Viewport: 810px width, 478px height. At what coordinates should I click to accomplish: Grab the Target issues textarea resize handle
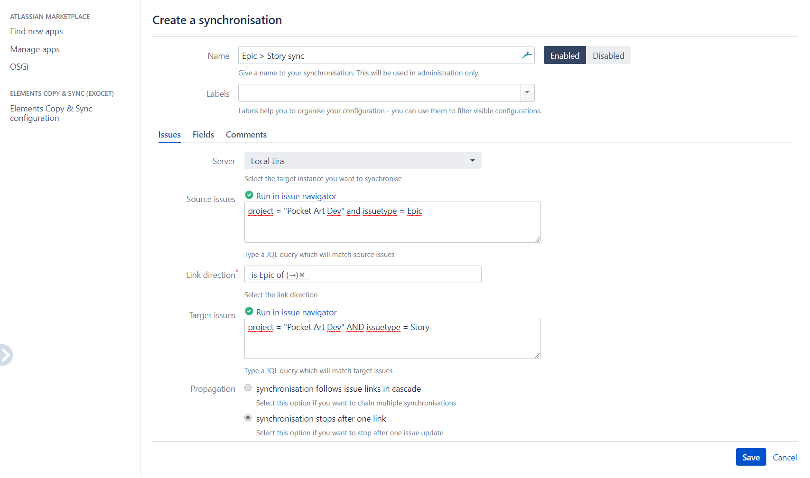[537, 356]
